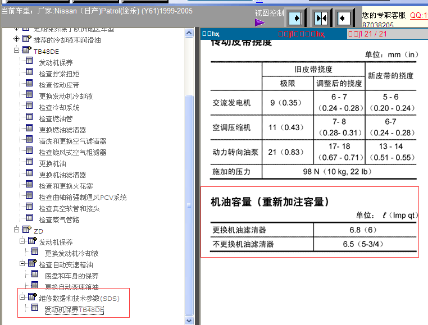Image resolution: width=428 pixels, height=325 pixels.
Task: Click the page counter 21 / 21
Action: click(x=376, y=34)
